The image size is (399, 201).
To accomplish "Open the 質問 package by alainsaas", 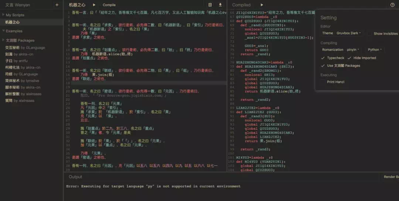I will click(20, 100).
